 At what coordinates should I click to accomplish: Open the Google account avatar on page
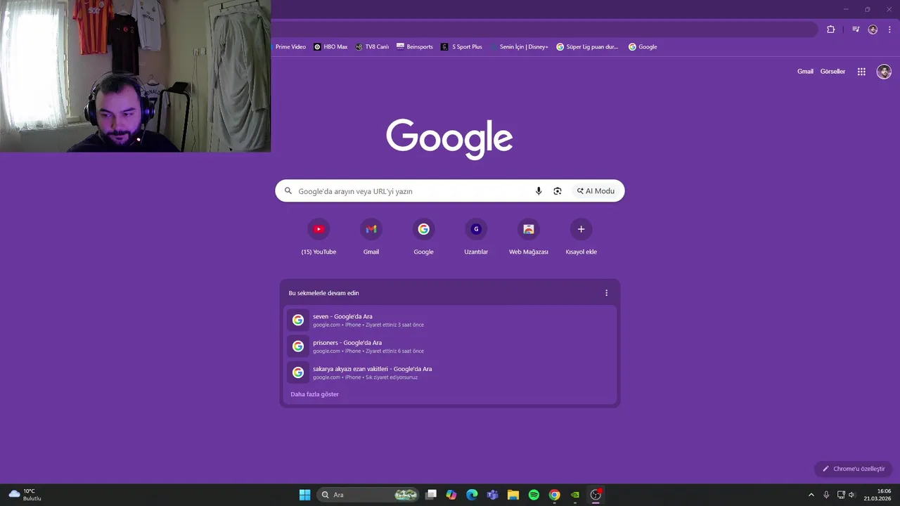pyautogui.click(x=884, y=72)
